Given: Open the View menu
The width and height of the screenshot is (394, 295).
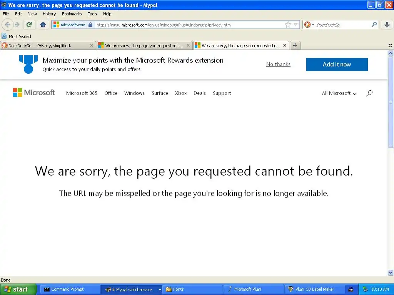Looking at the screenshot, I should coord(32,14).
